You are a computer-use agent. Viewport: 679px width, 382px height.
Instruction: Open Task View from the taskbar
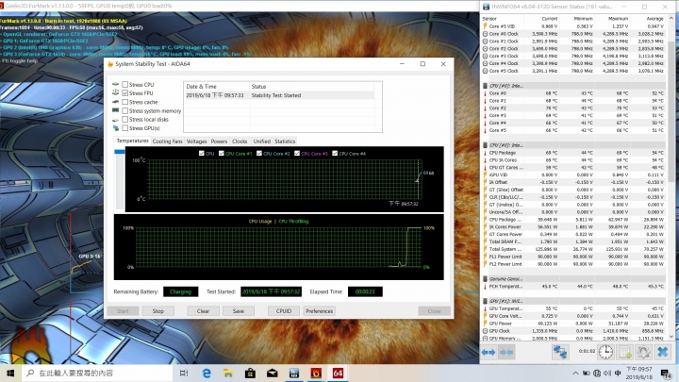[184, 373]
